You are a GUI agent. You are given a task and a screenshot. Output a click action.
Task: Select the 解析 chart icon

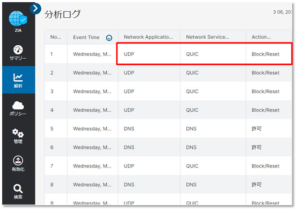point(18,78)
